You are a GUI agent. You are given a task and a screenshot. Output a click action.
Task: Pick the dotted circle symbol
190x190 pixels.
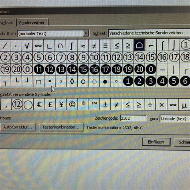tap(94, 82)
